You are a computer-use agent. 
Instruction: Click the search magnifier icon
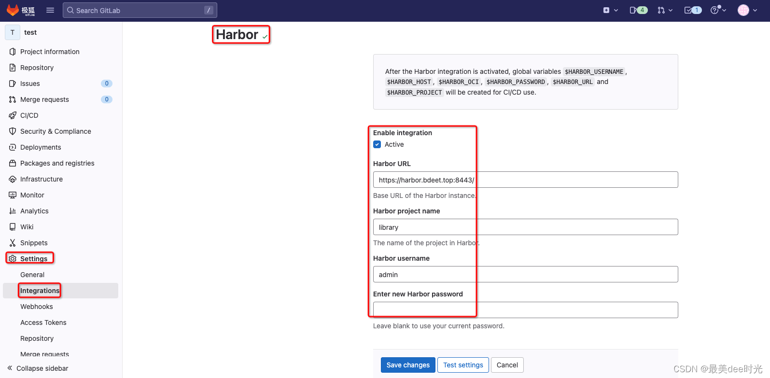click(x=70, y=10)
